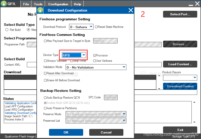
Task: Open the Preserve Mode dropdown
Action: [96, 114]
